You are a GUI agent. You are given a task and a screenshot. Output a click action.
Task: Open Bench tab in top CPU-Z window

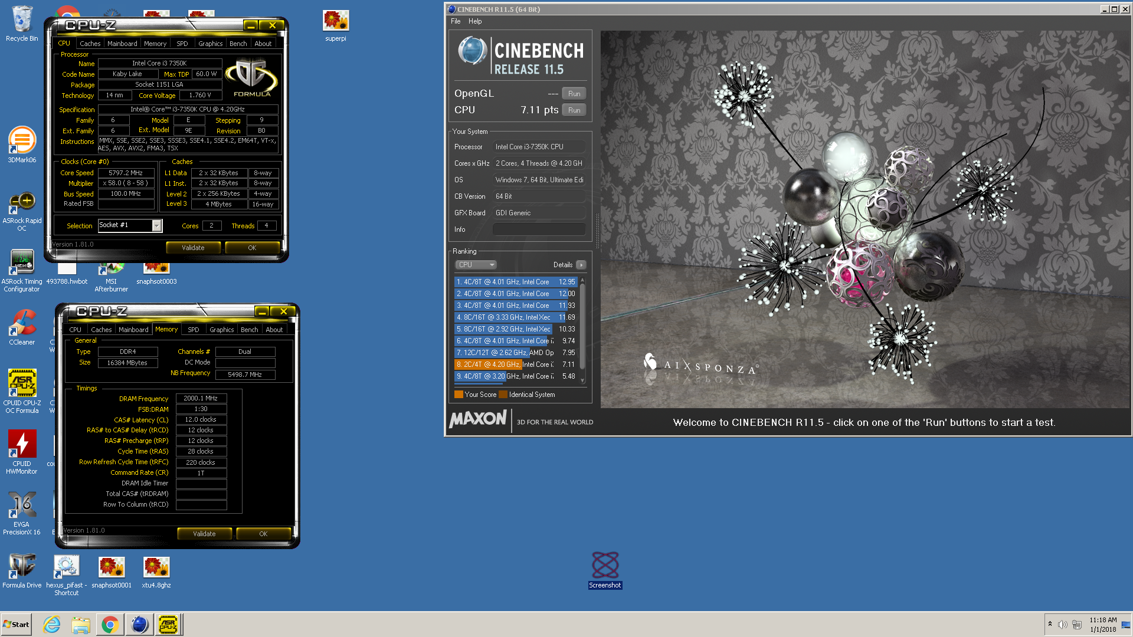[238, 44]
